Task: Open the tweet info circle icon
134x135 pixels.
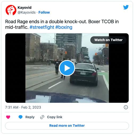Action: click(x=126, y=107)
